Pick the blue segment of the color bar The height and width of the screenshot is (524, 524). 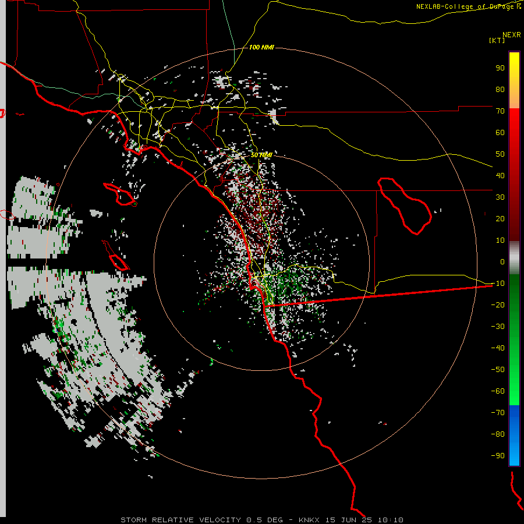(514, 436)
